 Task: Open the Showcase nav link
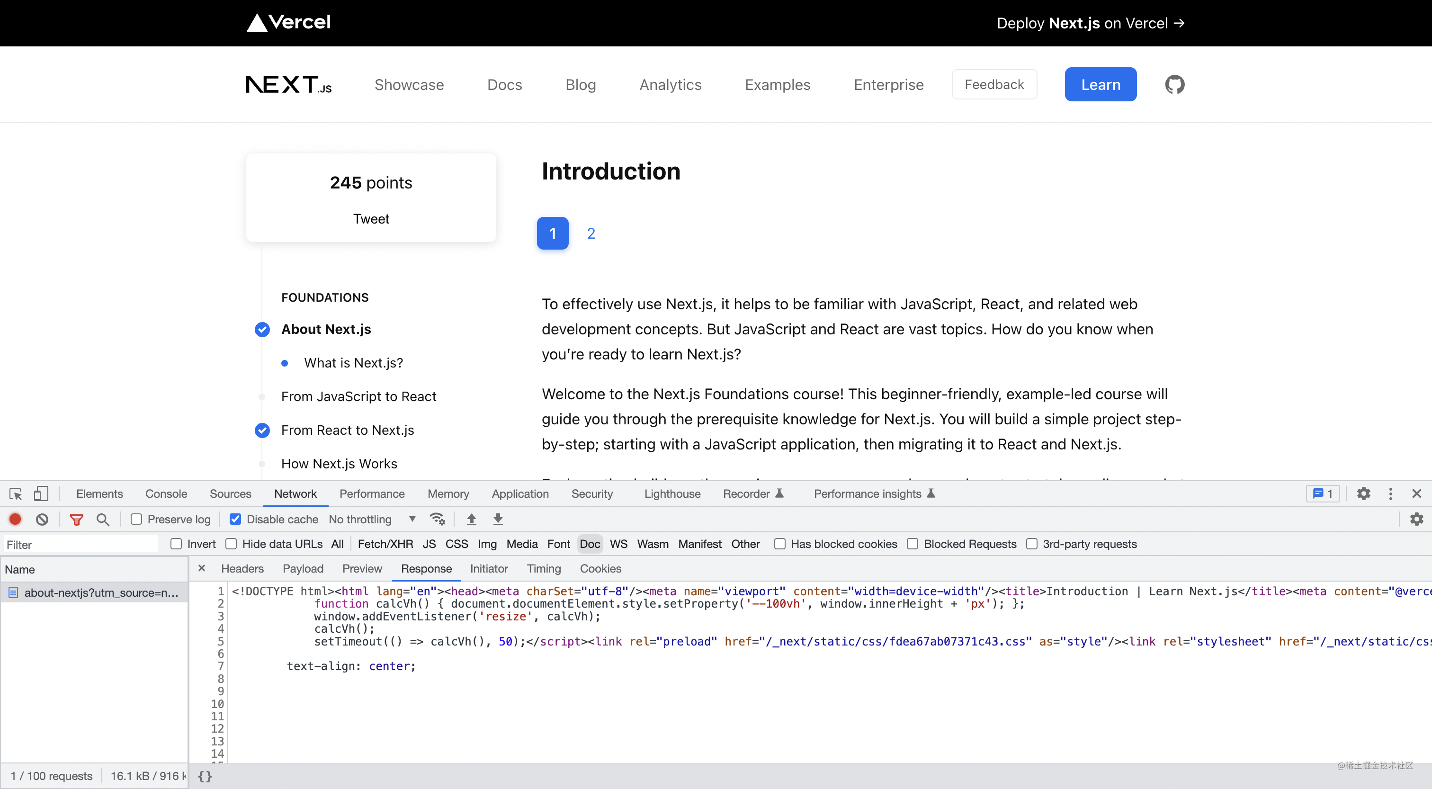(409, 84)
